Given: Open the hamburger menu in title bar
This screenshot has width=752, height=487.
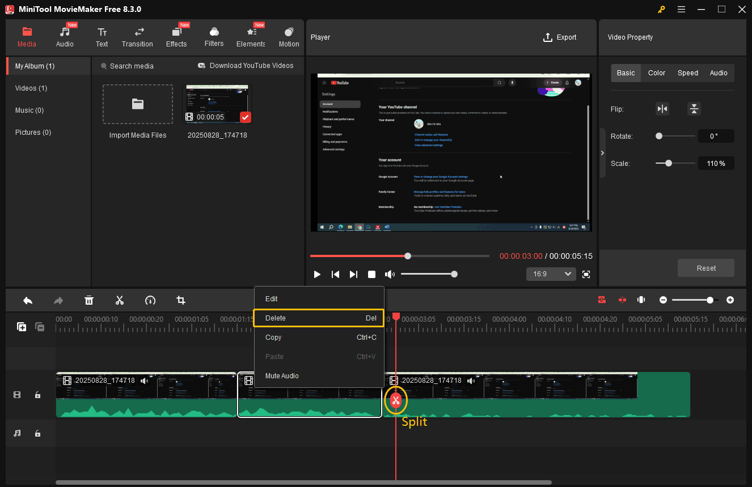Looking at the screenshot, I should pyautogui.click(x=681, y=9).
